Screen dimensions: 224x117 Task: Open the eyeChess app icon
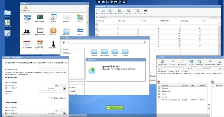(x=53, y=44)
